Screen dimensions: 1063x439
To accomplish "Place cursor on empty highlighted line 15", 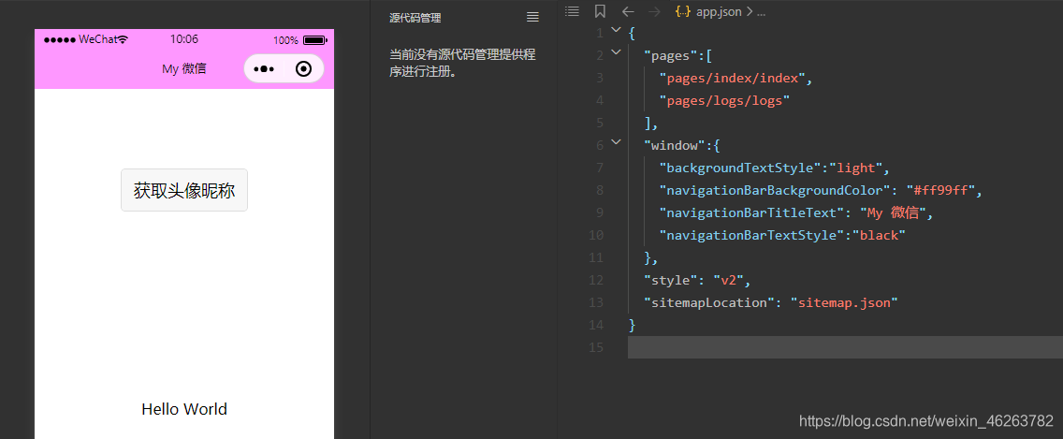I will pyautogui.click(x=845, y=346).
